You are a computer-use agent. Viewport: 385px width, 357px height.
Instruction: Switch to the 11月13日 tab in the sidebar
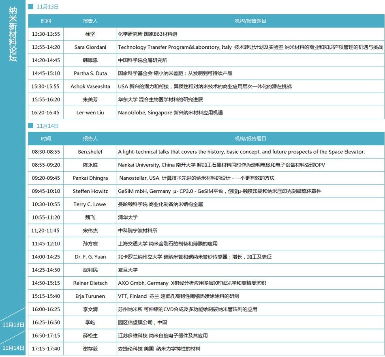(x=13, y=325)
